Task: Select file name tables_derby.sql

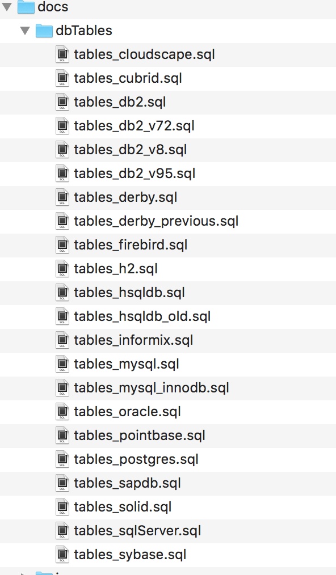Action: coord(126,198)
